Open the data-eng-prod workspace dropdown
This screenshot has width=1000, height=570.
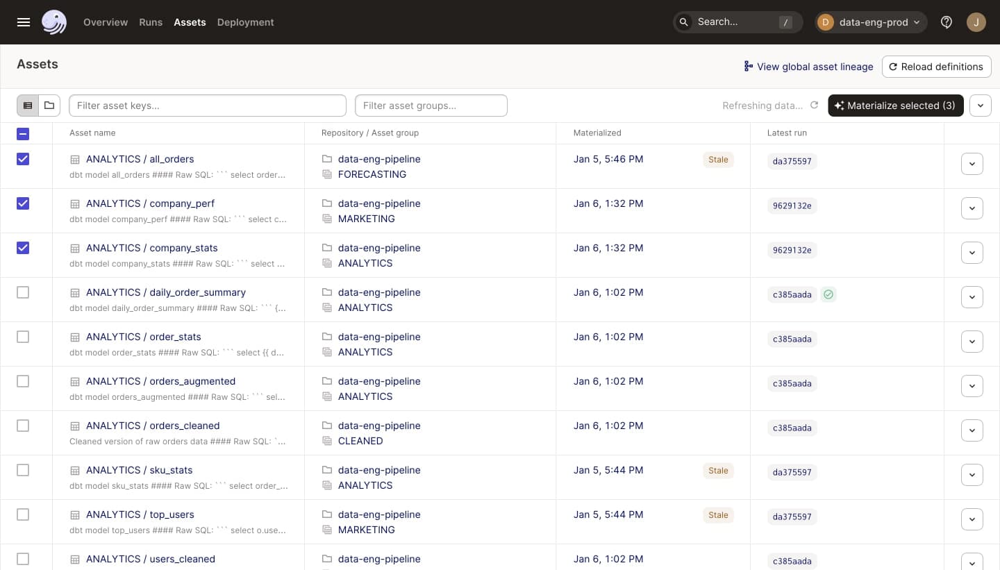point(872,22)
